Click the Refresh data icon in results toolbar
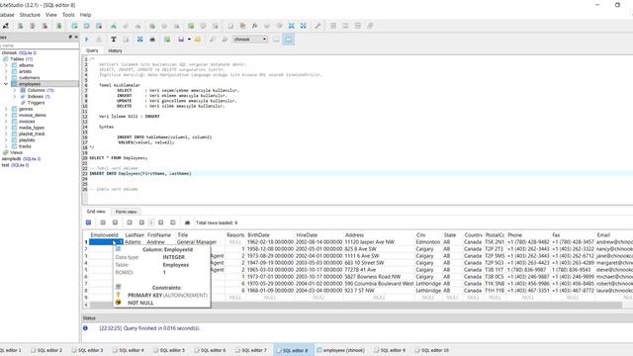 click(x=88, y=222)
